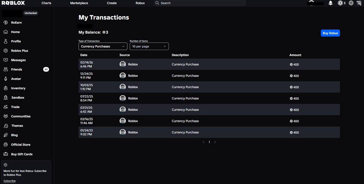Screen dimensions: 364x184
Task: Click Currency Purchase in 01/24/23 row
Action: [x=185, y=132]
